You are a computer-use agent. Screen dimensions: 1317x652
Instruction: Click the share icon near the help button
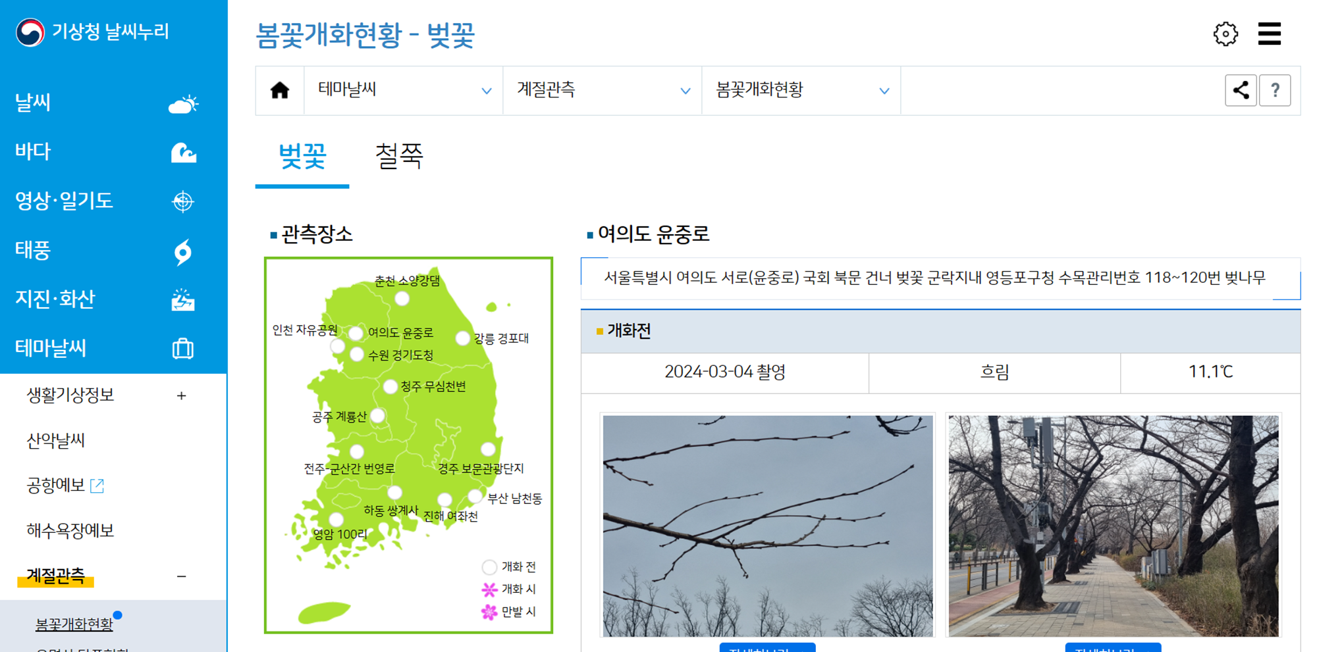[1241, 90]
